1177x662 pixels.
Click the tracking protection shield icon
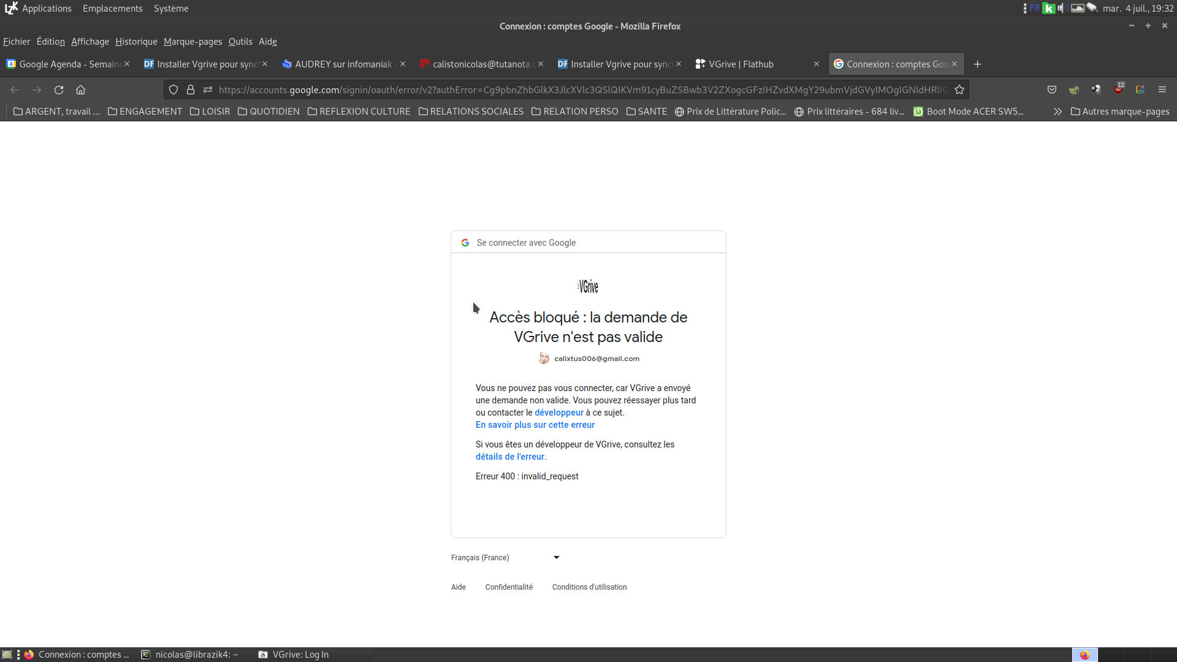(x=173, y=90)
